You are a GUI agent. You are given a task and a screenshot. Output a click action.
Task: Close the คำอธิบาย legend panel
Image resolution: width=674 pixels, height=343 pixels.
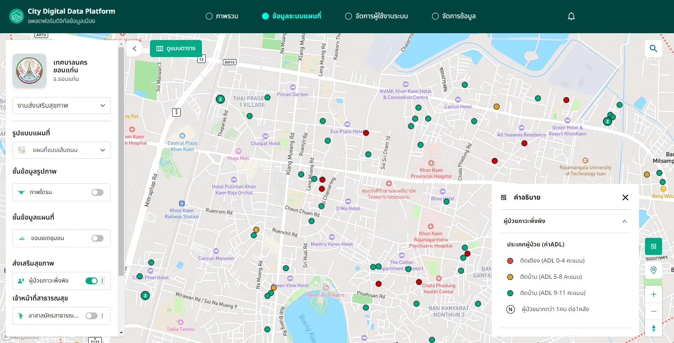tap(625, 197)
